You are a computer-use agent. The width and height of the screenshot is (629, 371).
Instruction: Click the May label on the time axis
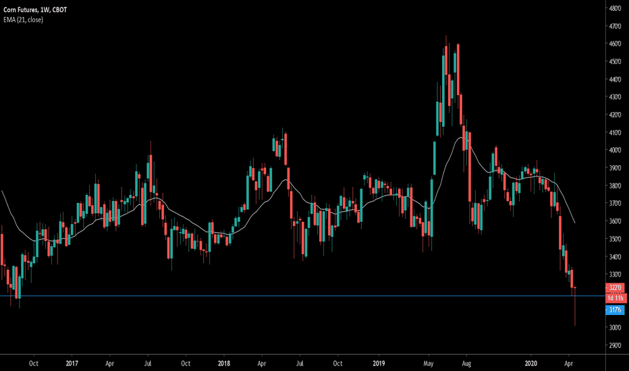(x=429, y=364)
